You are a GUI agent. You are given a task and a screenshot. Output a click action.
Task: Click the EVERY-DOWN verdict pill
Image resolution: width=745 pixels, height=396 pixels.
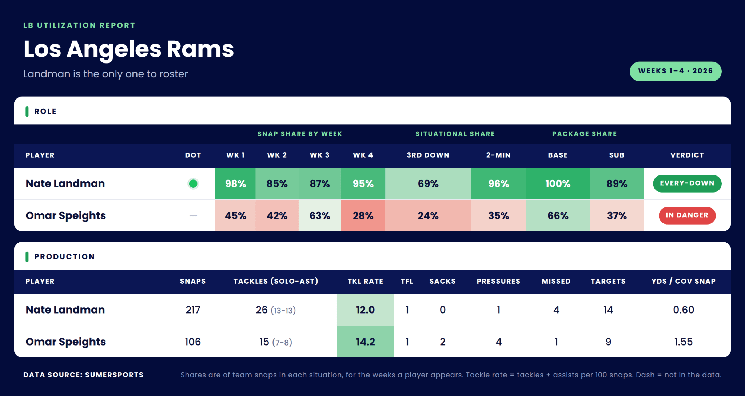687,183
